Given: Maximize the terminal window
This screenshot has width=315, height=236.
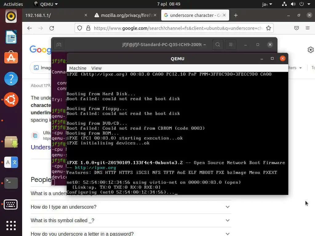Looking at the screenshot, I should tap(258, 45).
